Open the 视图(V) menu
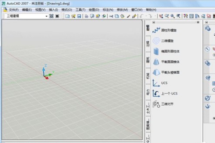 click(x=40, y=10)
